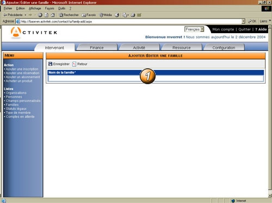The image size is (272, 203).
Task: Click the Ajouter une inscription link
Action: [x=22, y=69]
